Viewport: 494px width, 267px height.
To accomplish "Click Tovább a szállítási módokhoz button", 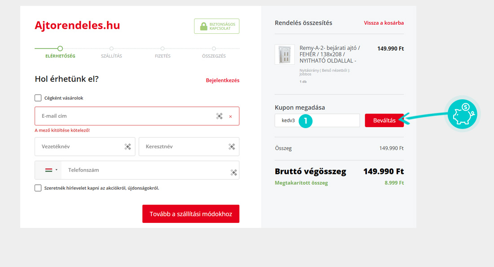I will pos(191,214).
